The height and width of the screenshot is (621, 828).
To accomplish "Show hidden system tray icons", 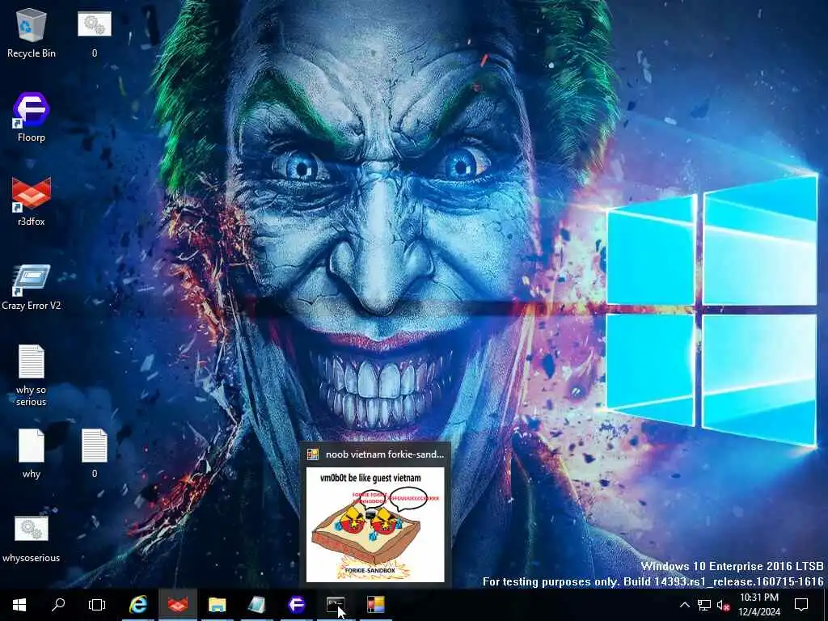I will click(x=684, y=605).
